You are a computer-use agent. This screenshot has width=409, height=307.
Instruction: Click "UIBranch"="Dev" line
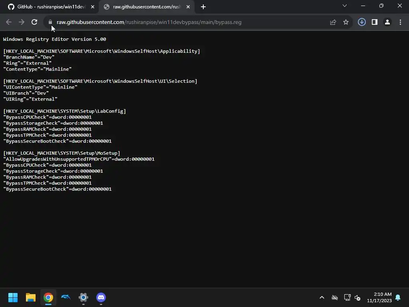pyautogui.click(x=26, y=93)
